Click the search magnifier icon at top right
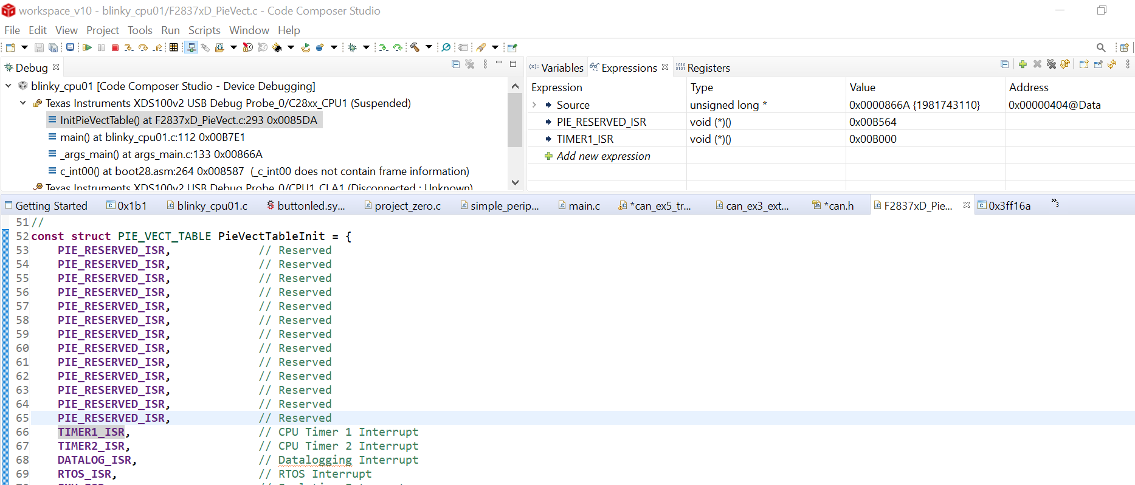Viewport: 1135px width, 485px height. 1101,47
